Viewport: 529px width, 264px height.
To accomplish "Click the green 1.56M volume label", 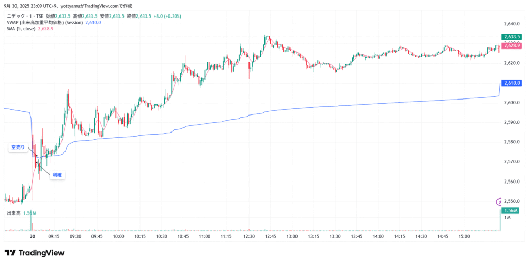I will (x=511, y=210).
